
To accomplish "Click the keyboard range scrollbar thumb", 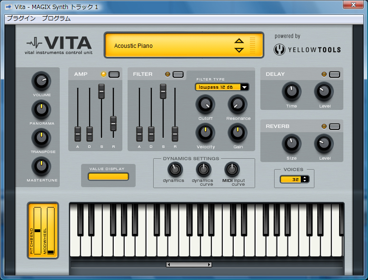I will coord(189,265).
